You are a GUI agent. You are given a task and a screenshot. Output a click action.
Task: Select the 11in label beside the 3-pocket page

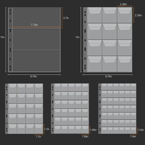coord(2,37)
